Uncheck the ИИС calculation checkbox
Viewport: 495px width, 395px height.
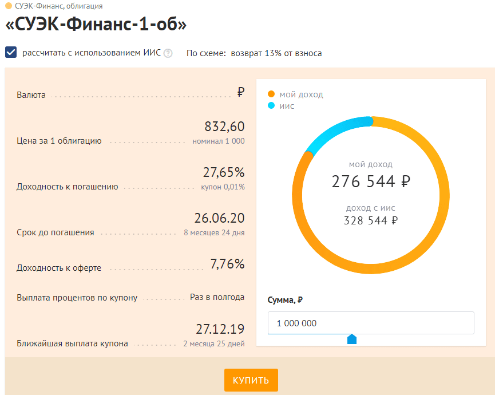tap(11, 52)
